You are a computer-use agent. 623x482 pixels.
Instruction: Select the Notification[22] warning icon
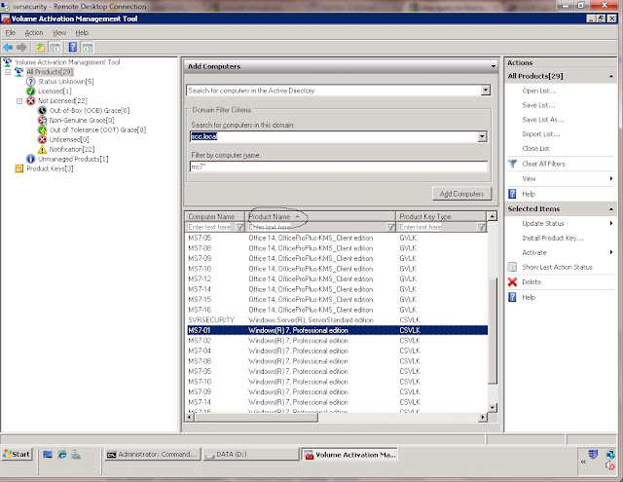coord(42,149)
